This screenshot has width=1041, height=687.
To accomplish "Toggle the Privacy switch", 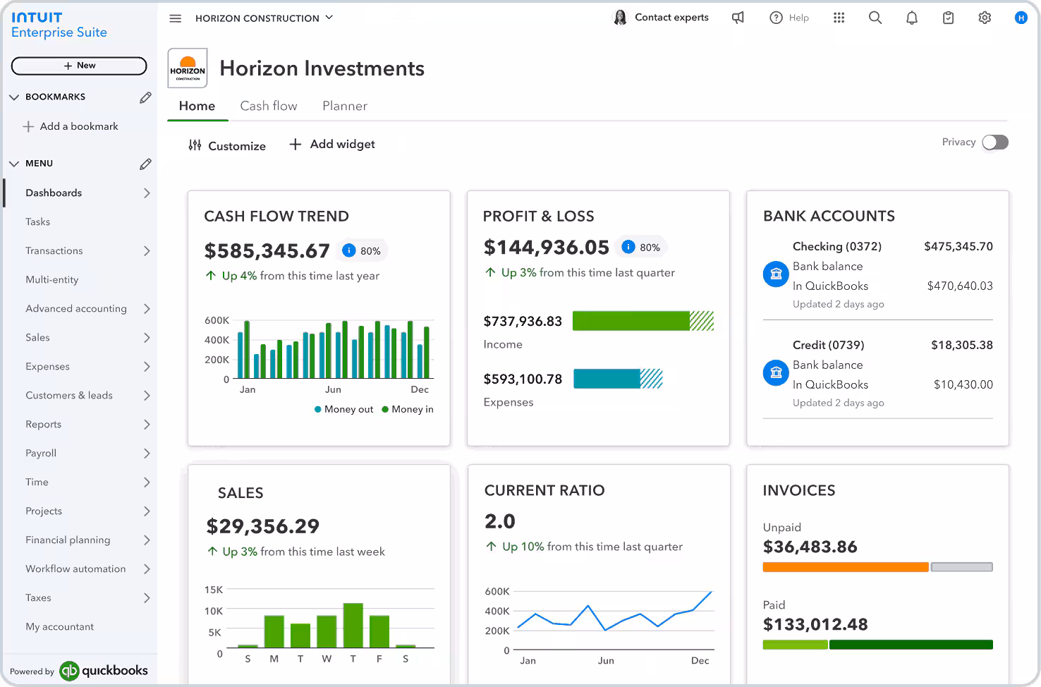I will 995,142.
